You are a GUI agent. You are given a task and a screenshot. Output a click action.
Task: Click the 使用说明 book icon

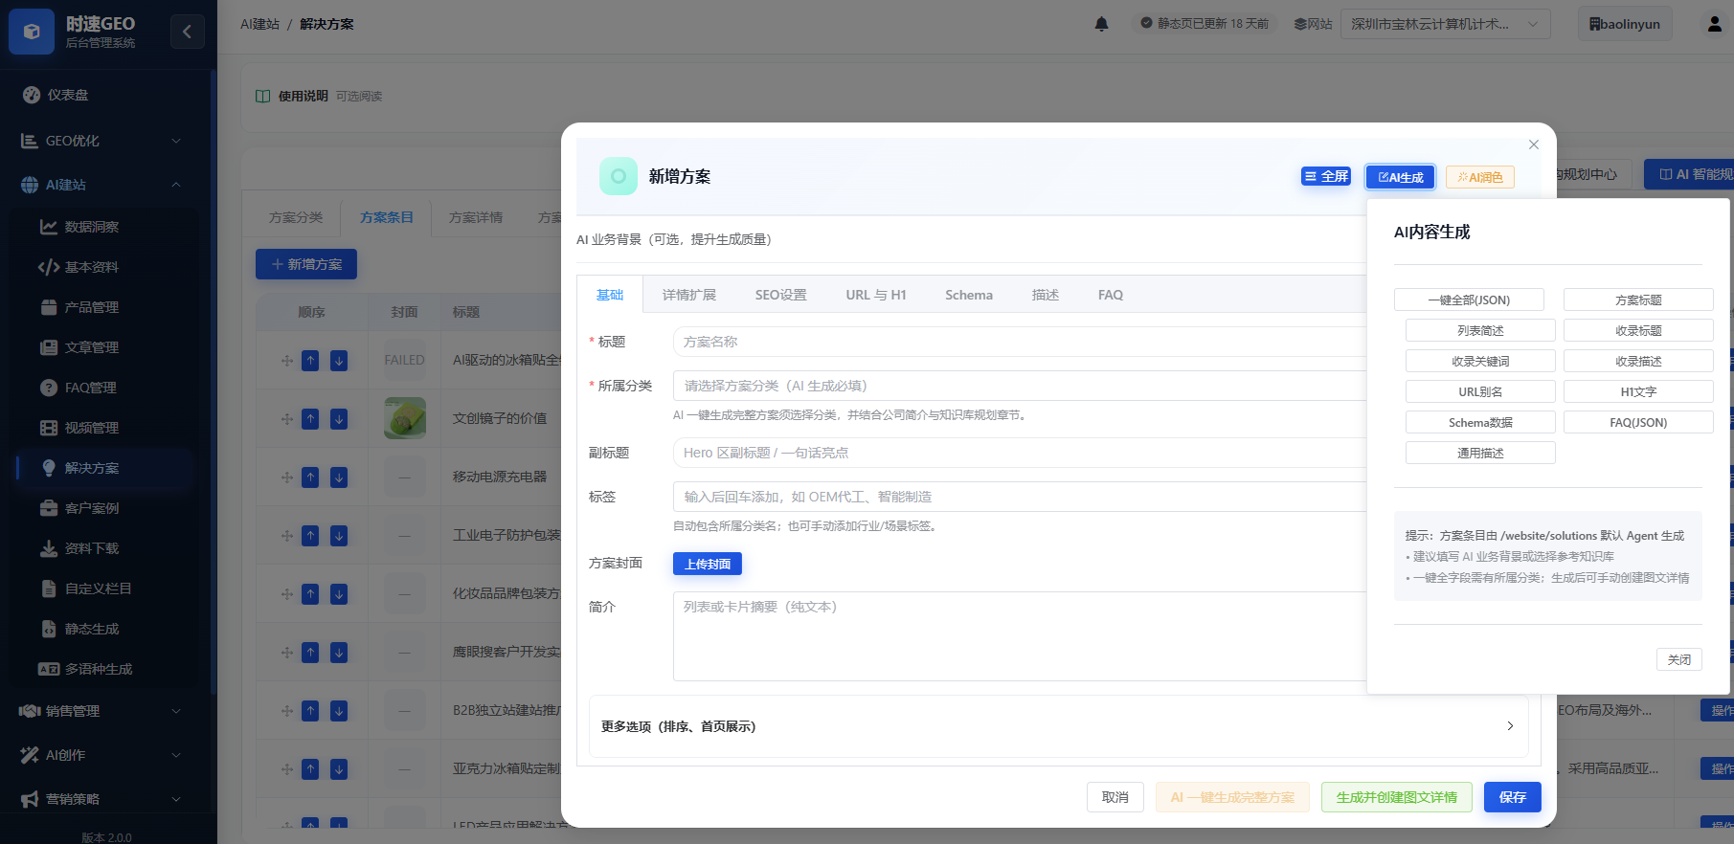(263, 96)
